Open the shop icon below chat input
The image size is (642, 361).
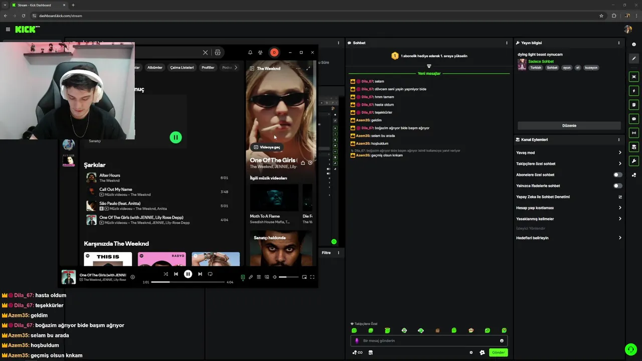pos(371,352)
